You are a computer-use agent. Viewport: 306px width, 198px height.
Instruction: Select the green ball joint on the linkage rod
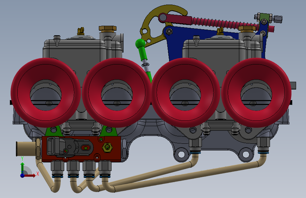140,43
